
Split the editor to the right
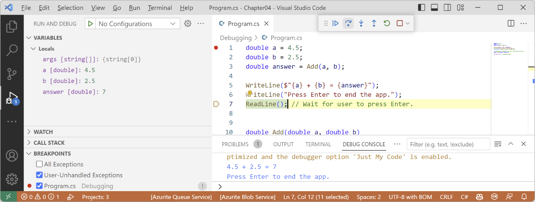[x=511, y=23]
